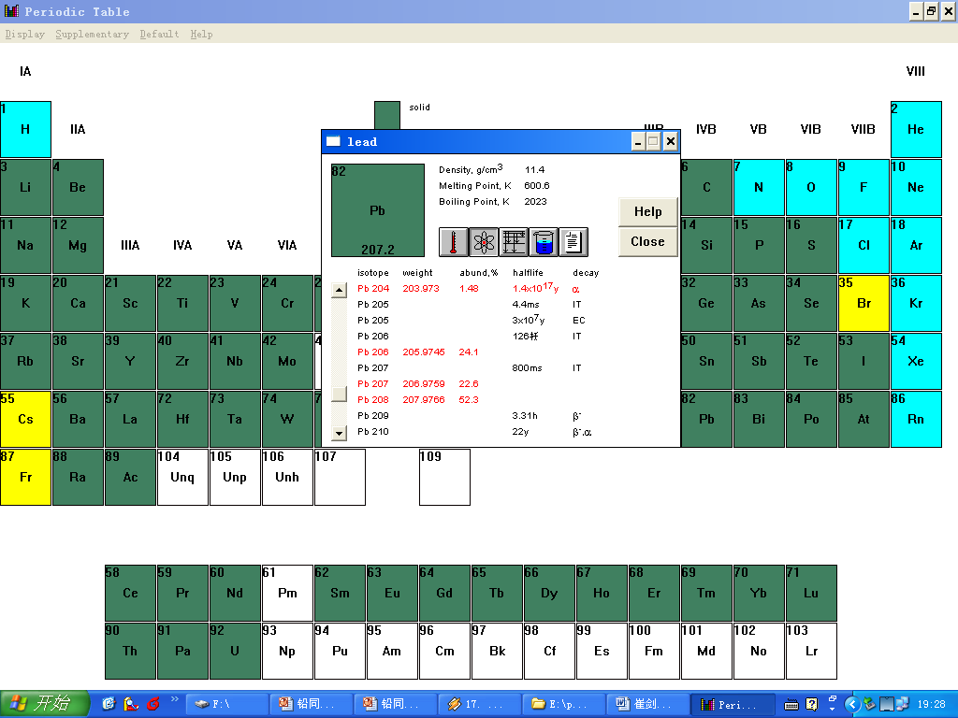The width and height of the screenshot is (958, 718).
Task: Open the Help menu in menu bar
Action: (x=201, y=35)
